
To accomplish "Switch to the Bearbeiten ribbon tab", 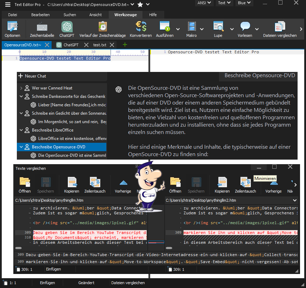I will pyautogui.click(x=40, y=15).
